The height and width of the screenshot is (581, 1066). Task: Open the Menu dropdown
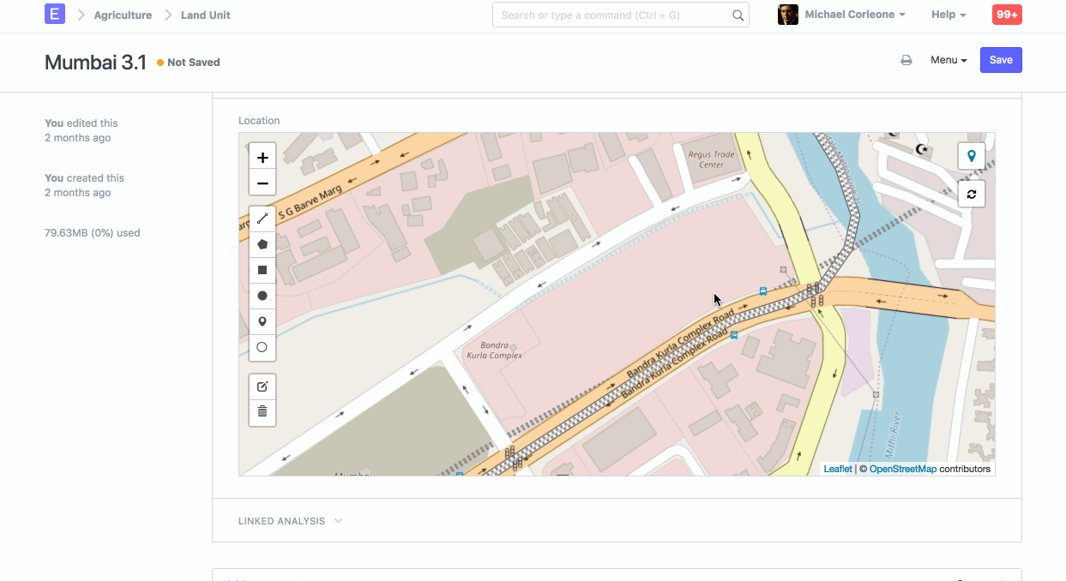(948, 60)
